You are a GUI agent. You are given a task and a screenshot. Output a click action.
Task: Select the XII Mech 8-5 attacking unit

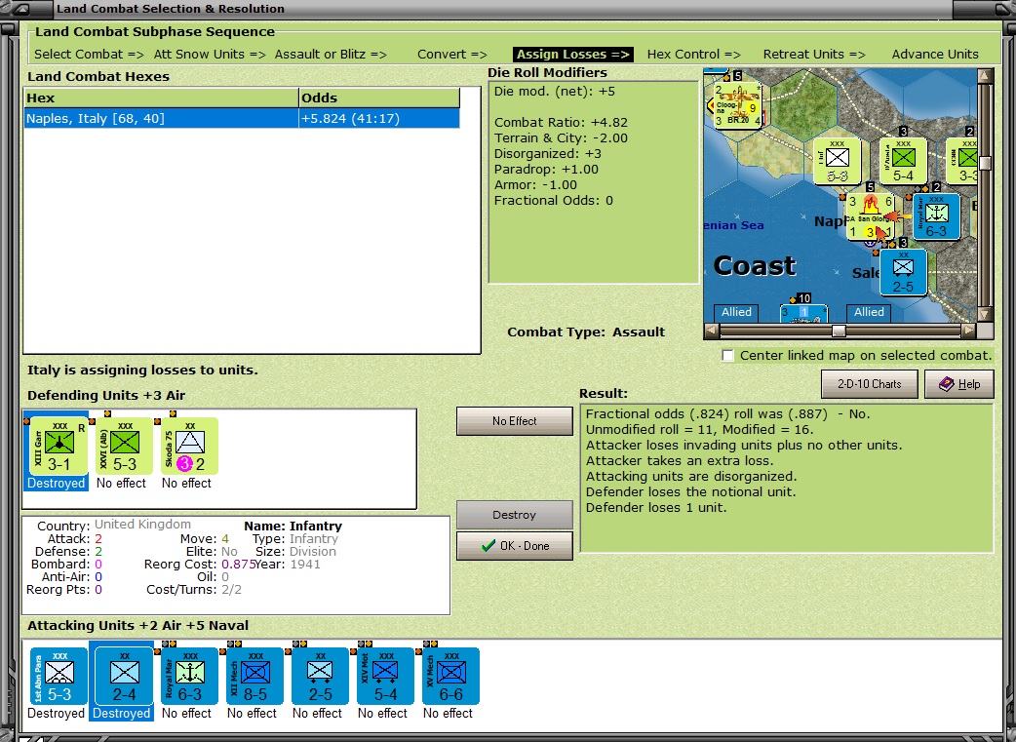(254, 676)
